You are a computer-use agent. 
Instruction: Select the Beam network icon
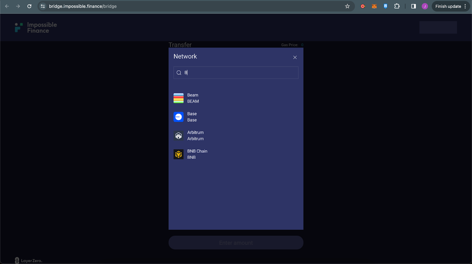pyautogui.click(x=178, y=98)
